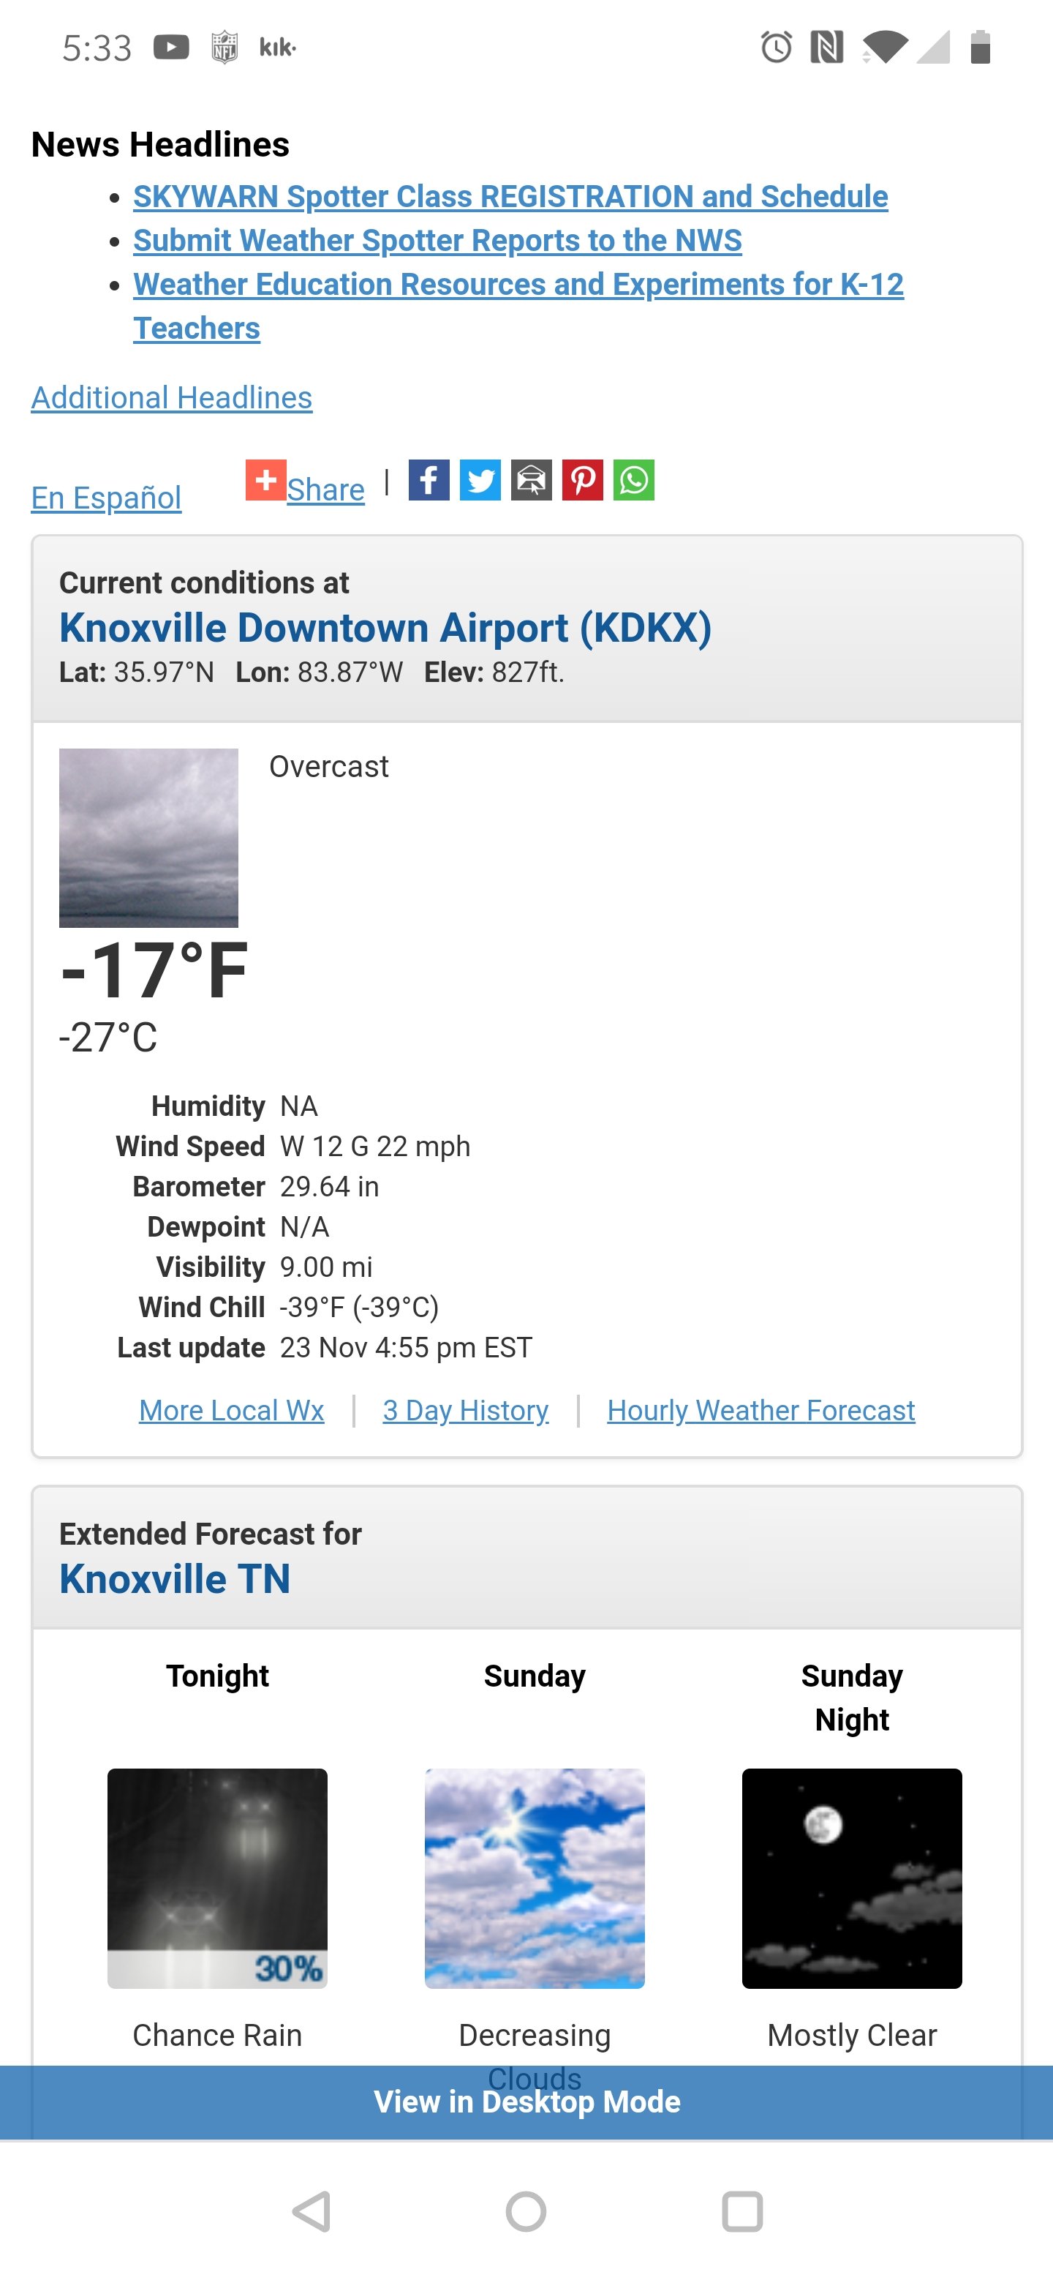This screenshot has height=2283, width=1053.
Task: Open the recent apps square button
Action: click(x=742, y=2211)
